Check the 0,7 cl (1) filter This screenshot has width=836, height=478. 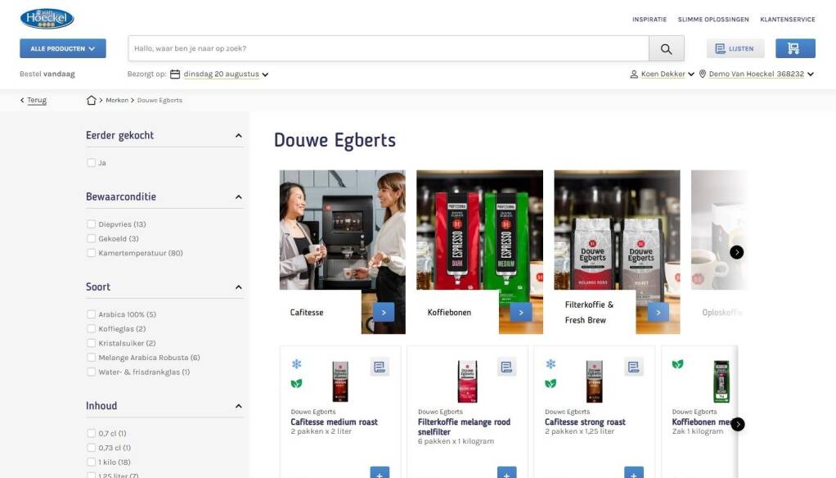pos(91,433)
